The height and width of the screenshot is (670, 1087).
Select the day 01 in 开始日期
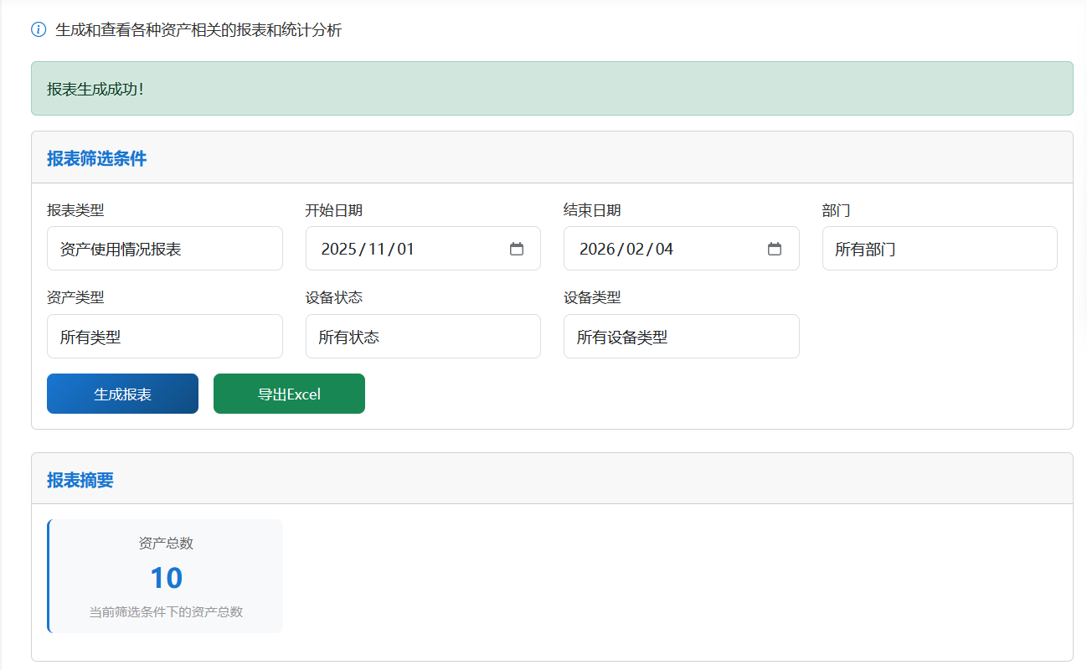pos(405,249)
